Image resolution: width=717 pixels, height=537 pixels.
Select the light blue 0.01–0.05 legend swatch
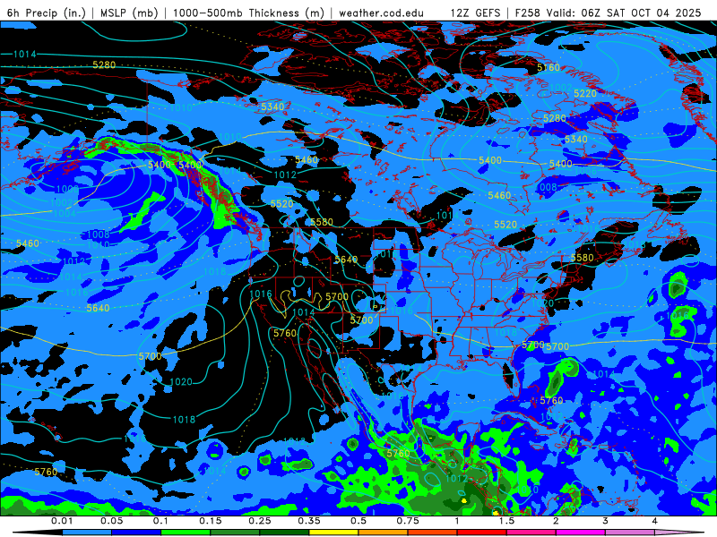pos(87,533)
